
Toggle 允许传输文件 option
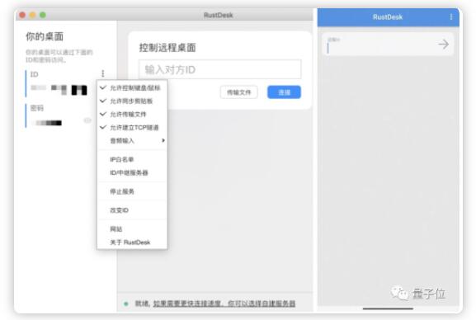coord(132,114)
